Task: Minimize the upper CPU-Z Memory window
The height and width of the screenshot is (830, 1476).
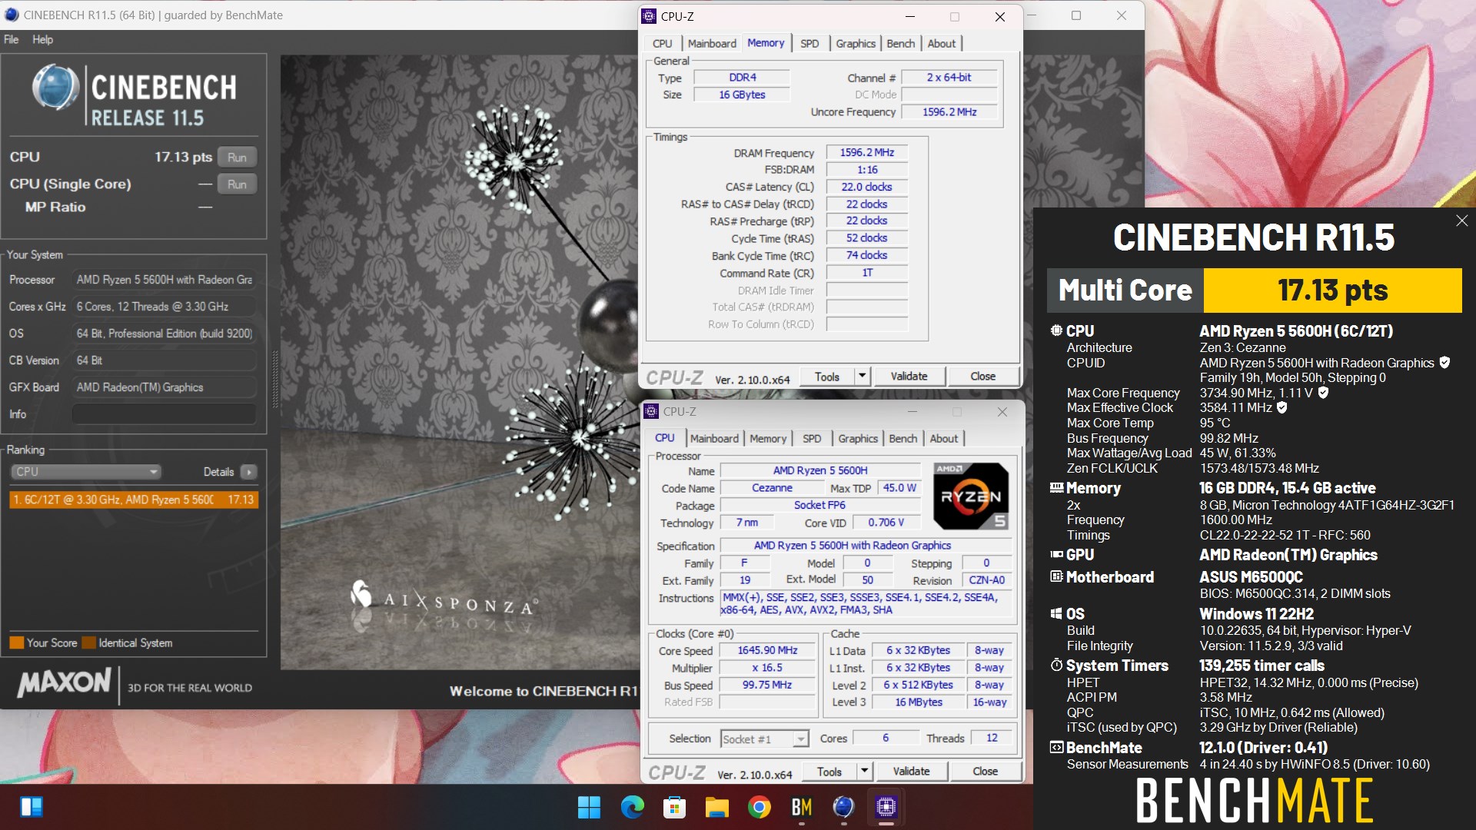Action: (909, 16)
